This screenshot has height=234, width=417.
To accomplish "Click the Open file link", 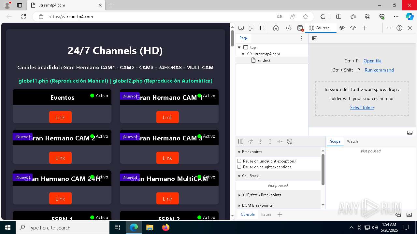I will click(x=372, y=61).
